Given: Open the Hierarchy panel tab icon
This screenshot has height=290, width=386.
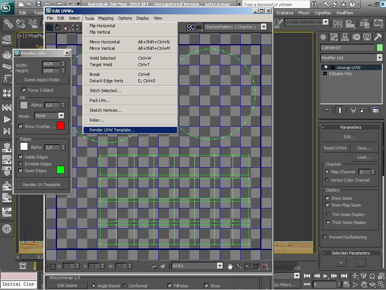Looking at the screenshot, I should click(x=345, y=37).
